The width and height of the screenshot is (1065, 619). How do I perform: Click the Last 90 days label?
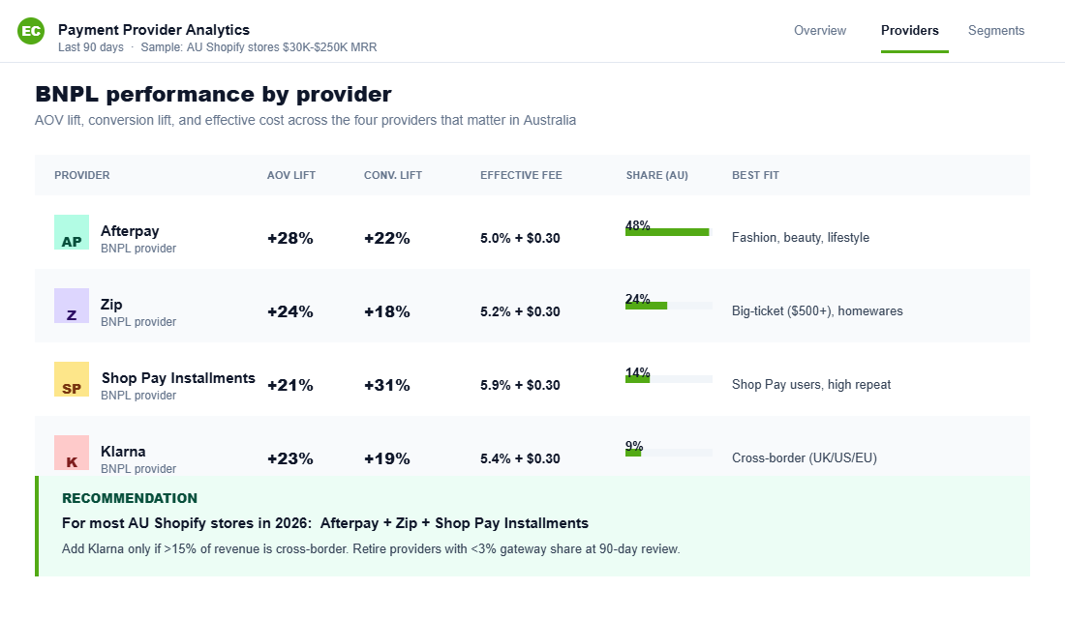pyautogui.click(x=90, y=46)
